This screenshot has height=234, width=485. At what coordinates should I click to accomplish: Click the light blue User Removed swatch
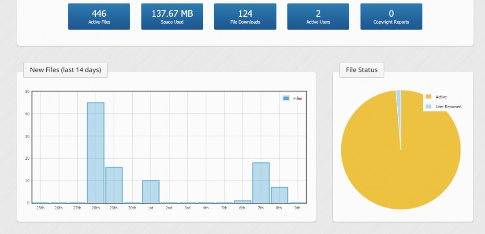coord(428,106)
